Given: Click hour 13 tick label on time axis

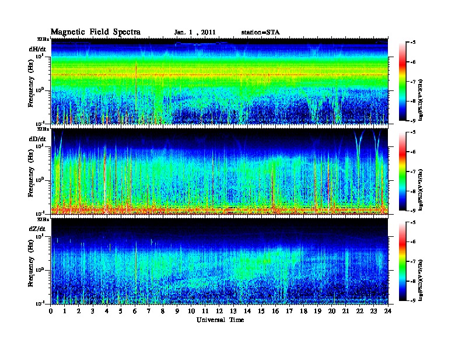Looking at the screenshot, I should 233,311.
